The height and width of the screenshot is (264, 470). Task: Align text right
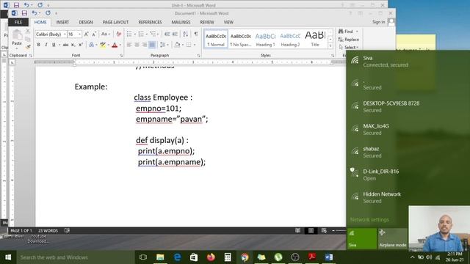[x=145, y=45]
